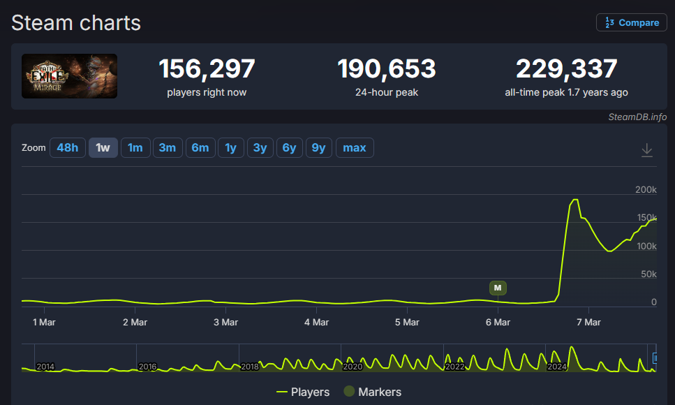Viewport: 675px width, 405px height.
Task: Click the 3 Mar axis label
Action: coord(225,323)
